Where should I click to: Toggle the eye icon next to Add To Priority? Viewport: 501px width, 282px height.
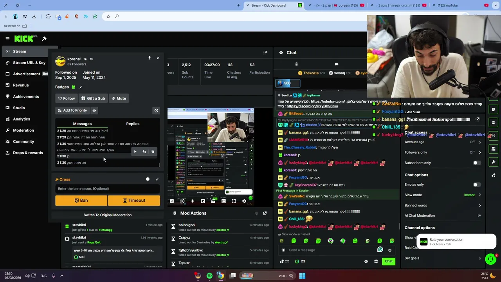pyautogui.click(x=94, y=110)
